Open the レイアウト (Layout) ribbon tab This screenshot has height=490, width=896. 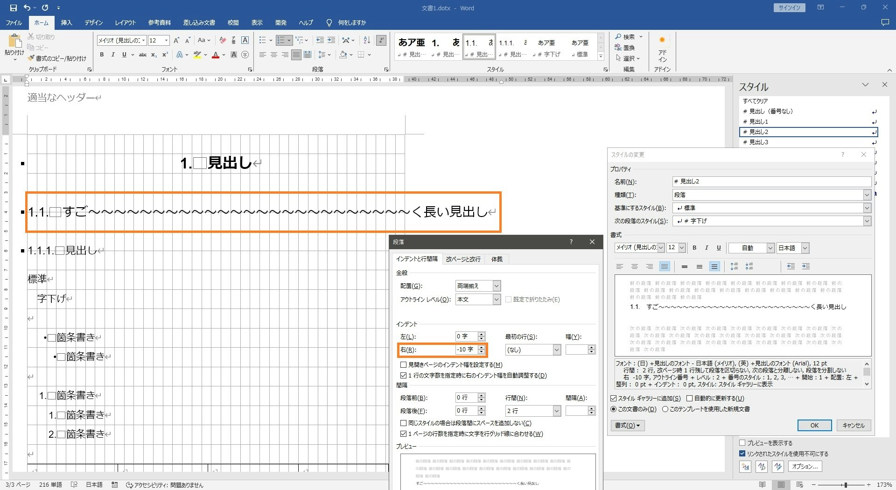[126, 22]
